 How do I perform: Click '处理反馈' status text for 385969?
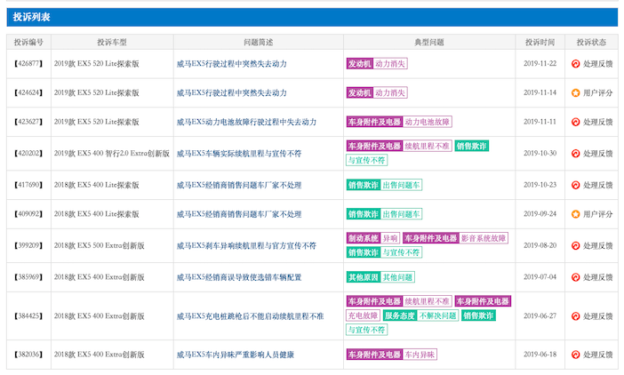[x=597, y=277]
